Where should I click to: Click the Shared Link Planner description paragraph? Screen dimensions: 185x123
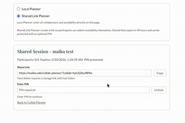coord(88,32)
